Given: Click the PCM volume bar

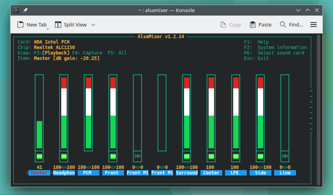Looking at the screenshot, I should 88,112.
